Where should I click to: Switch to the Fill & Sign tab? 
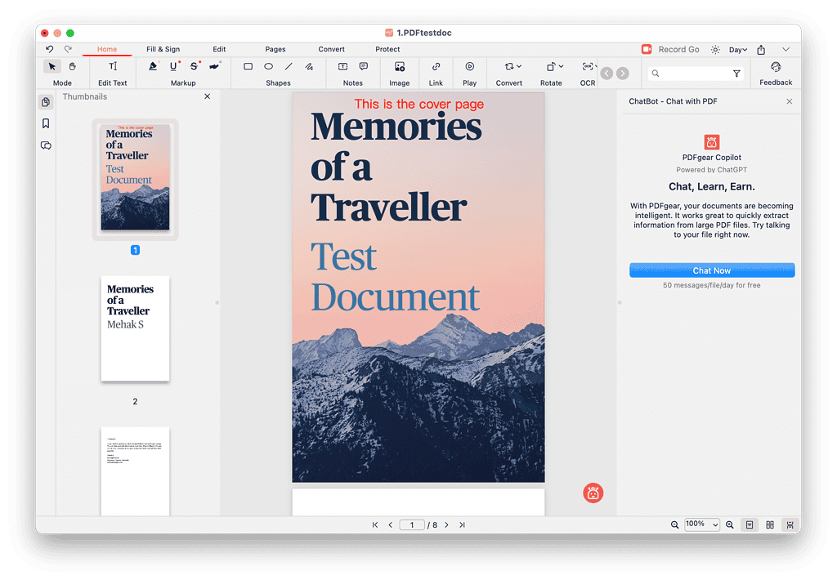point(163,49)
